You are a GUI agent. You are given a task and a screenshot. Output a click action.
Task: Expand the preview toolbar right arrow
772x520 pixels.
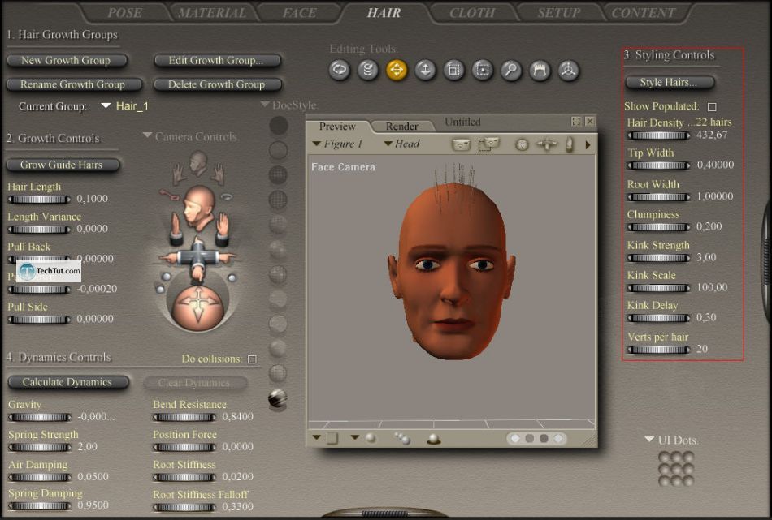pos(588,144)
